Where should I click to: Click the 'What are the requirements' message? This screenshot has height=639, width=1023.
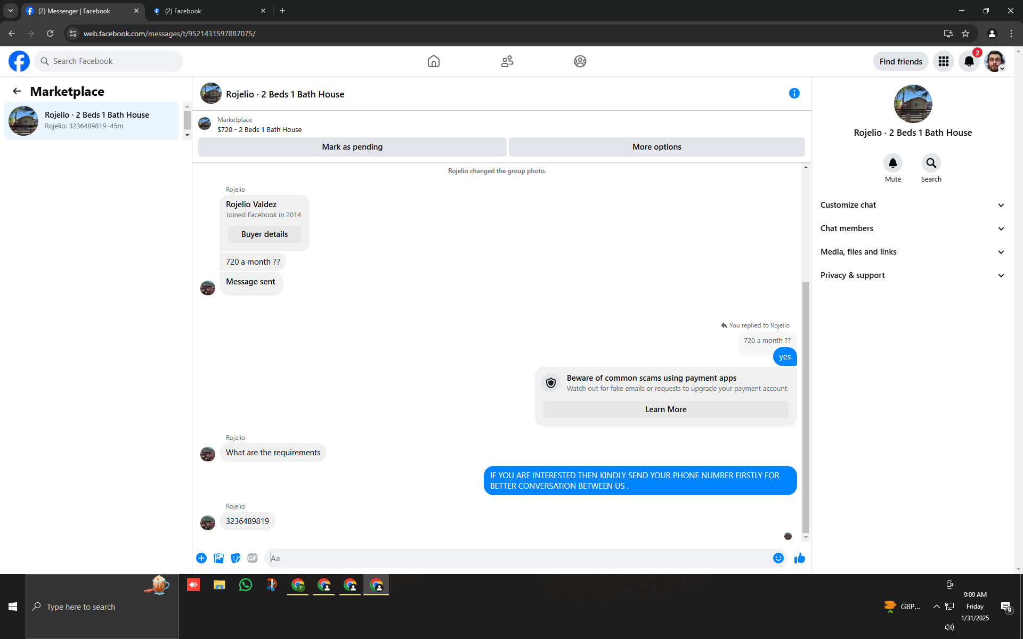pos(273,453)
